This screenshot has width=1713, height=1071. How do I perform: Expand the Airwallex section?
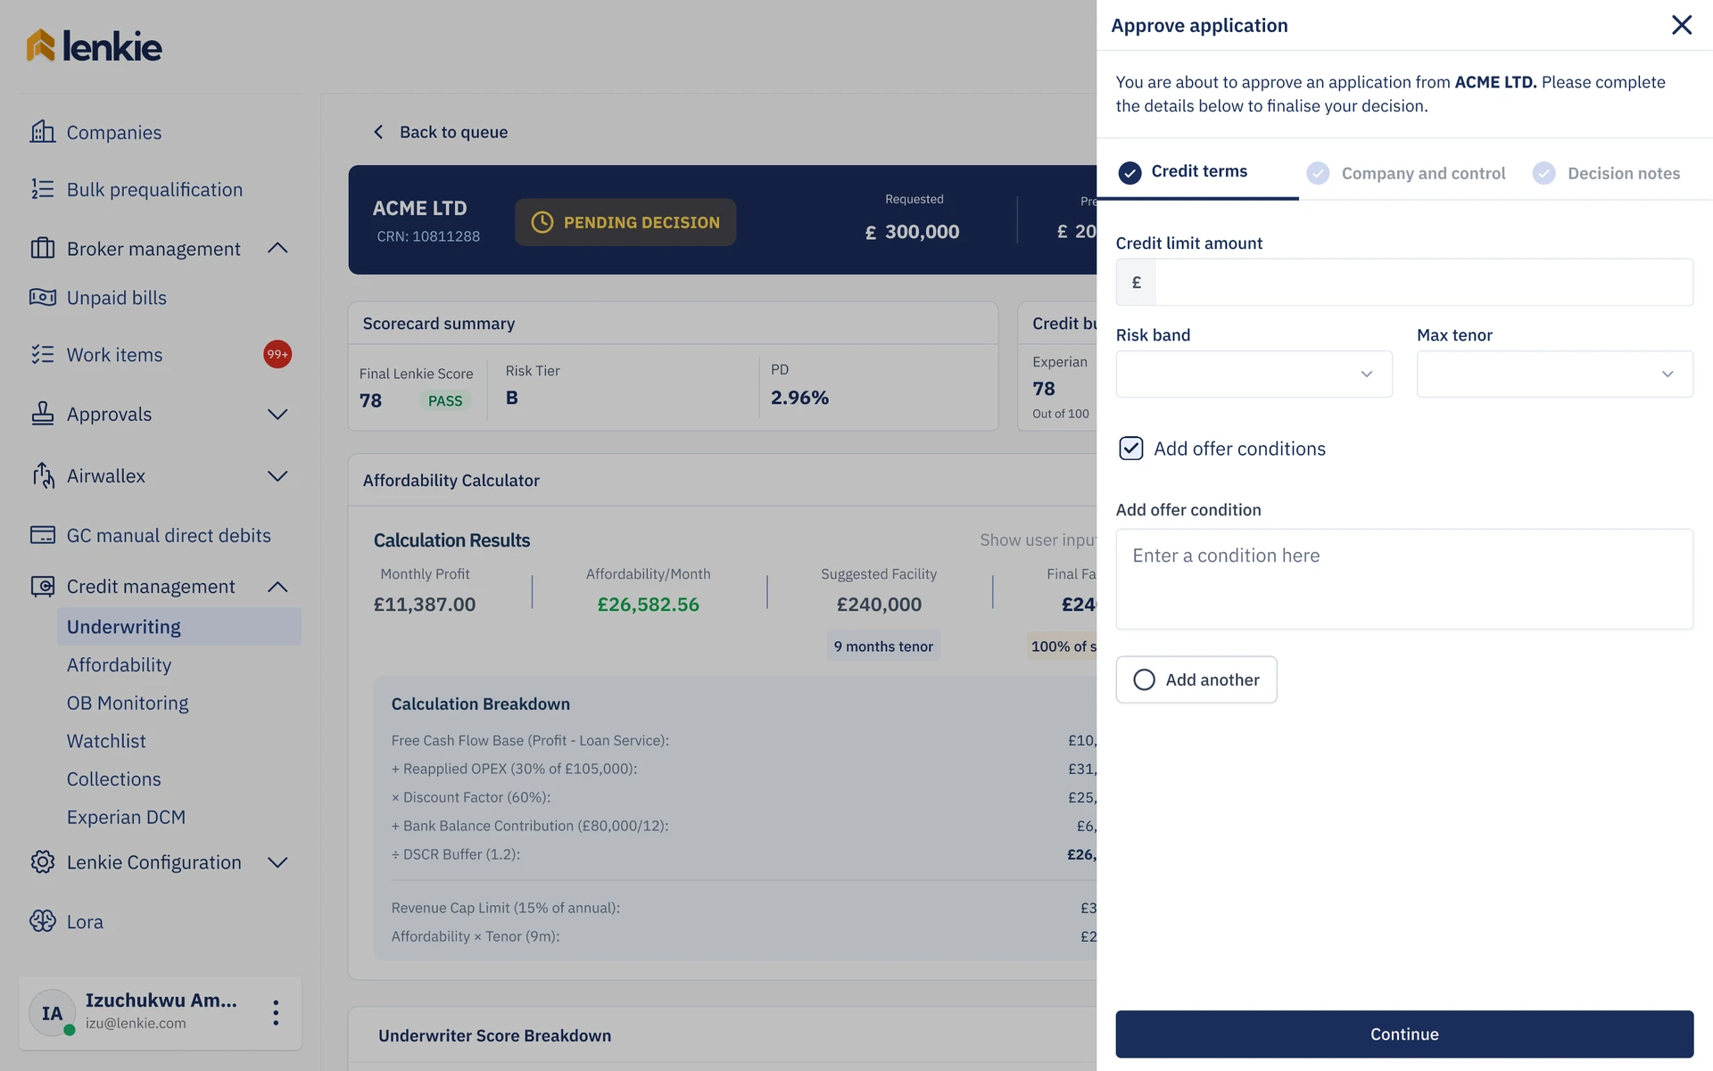(277, 475)
